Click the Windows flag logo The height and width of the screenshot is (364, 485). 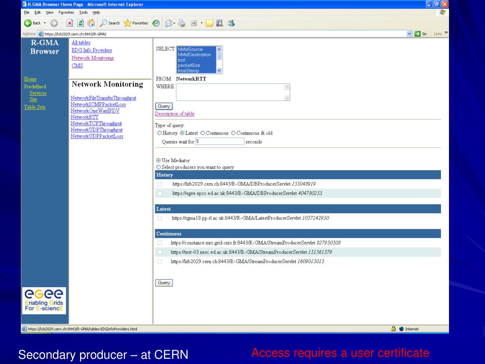coord(443,12)
